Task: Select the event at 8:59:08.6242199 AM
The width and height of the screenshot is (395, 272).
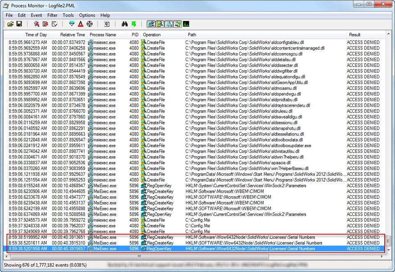Action: (x=194, y=209)
